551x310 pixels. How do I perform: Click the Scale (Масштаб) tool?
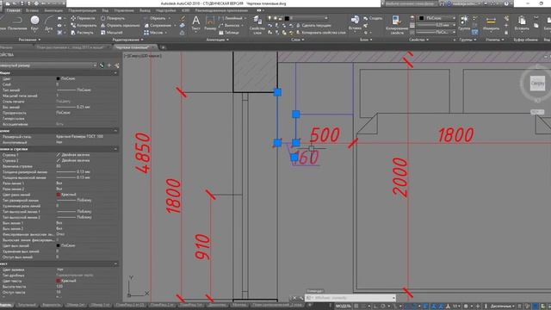(111, 33)
